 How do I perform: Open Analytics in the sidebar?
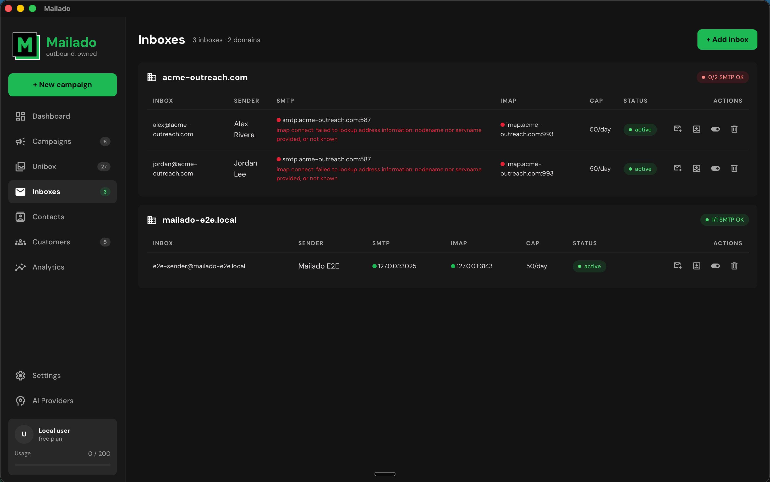[x=63, y=267]
